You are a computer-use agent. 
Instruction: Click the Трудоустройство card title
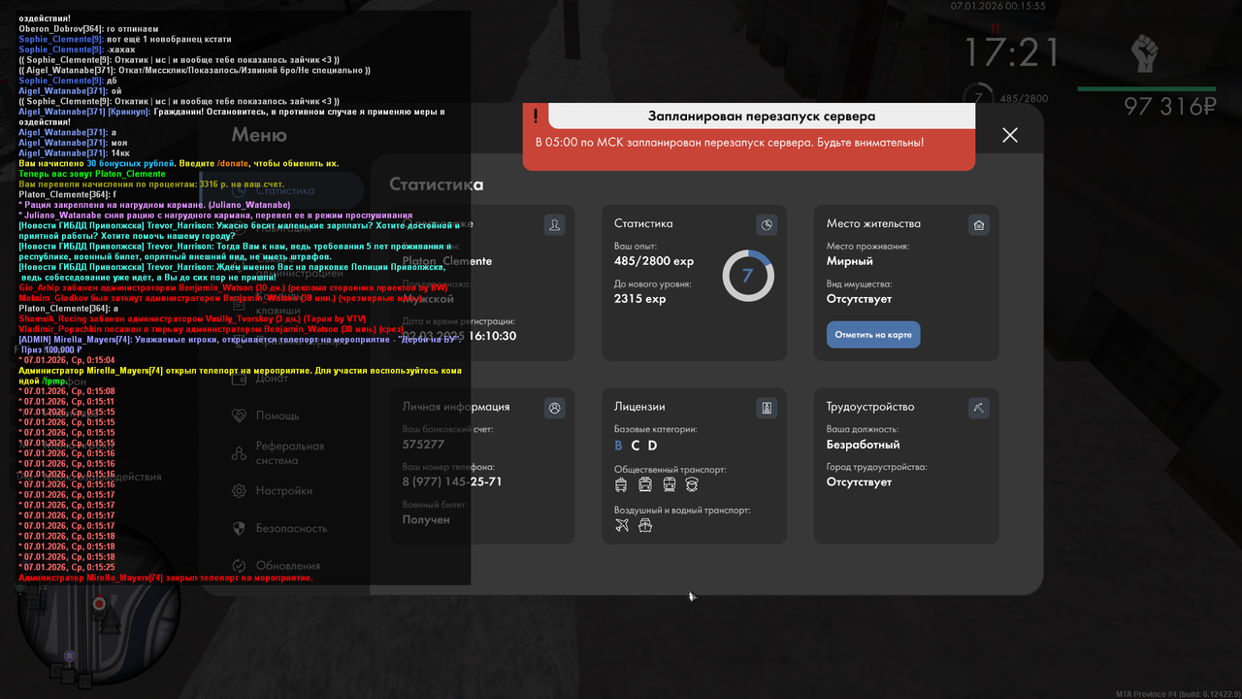coord(870,407)
